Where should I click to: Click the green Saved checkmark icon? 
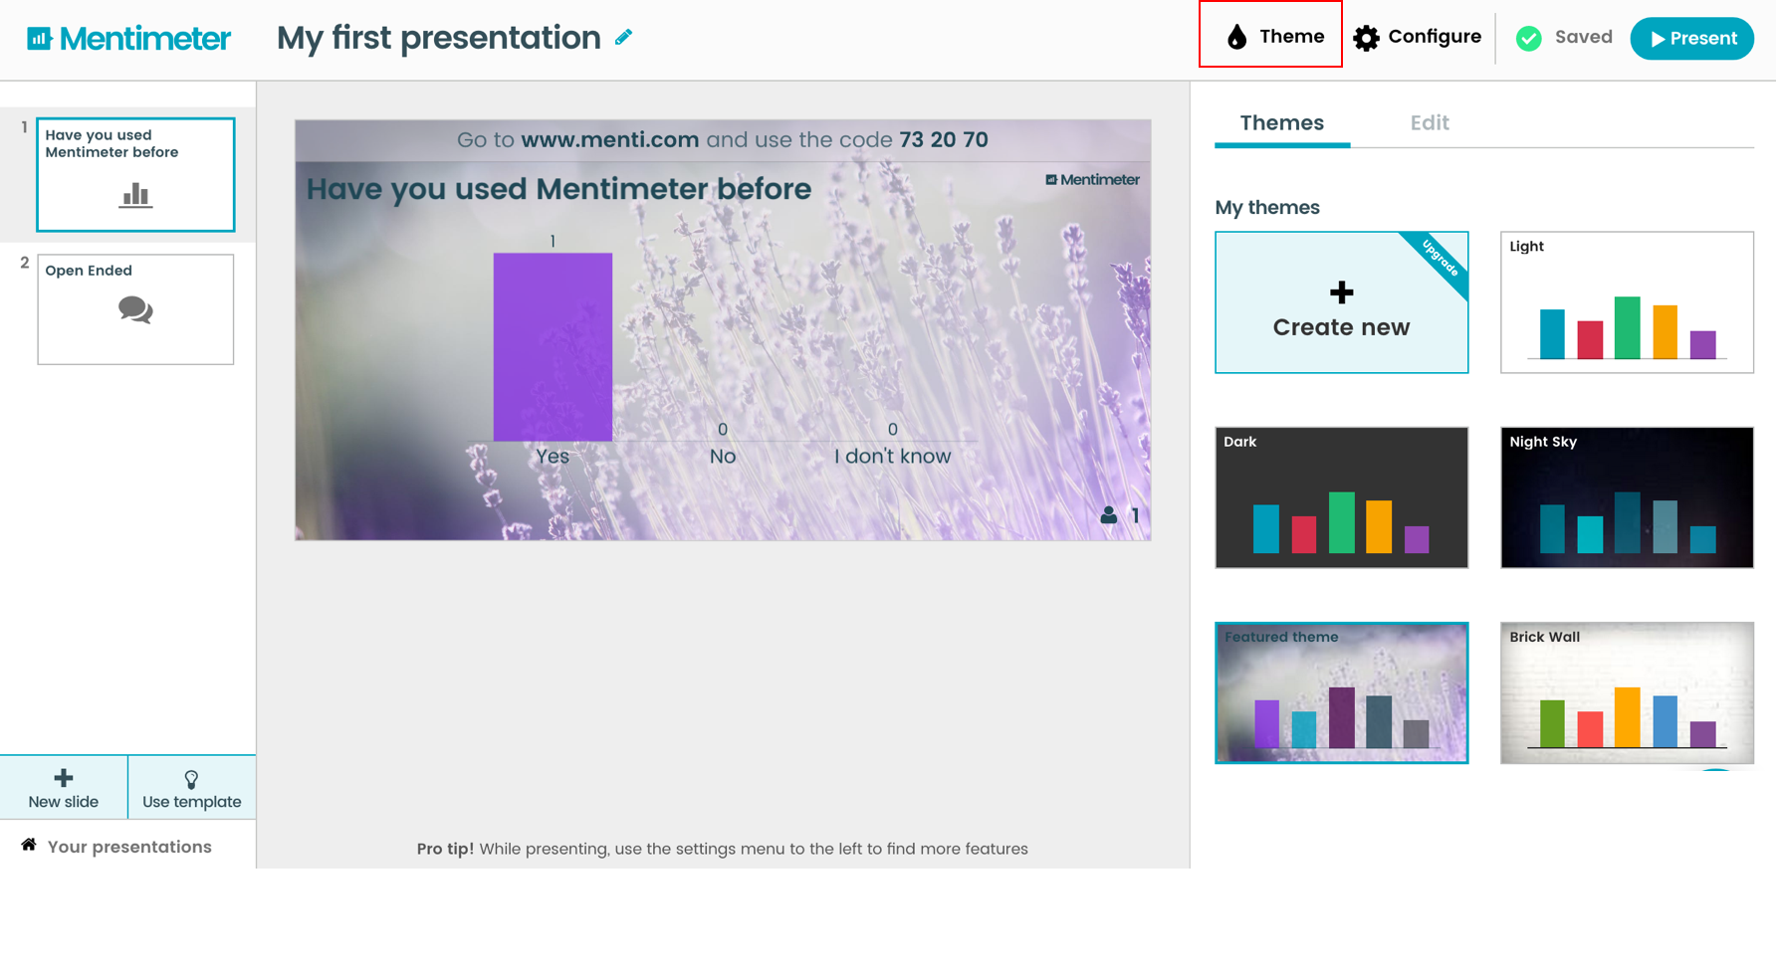[1528, 38]
